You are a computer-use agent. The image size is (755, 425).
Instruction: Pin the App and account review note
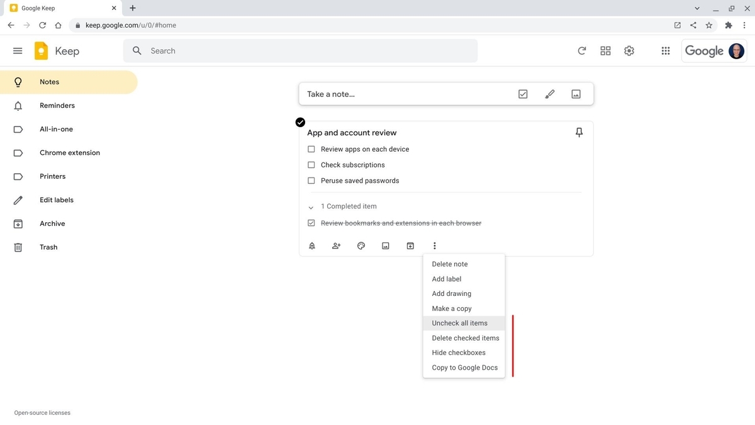tap(578, 132)
